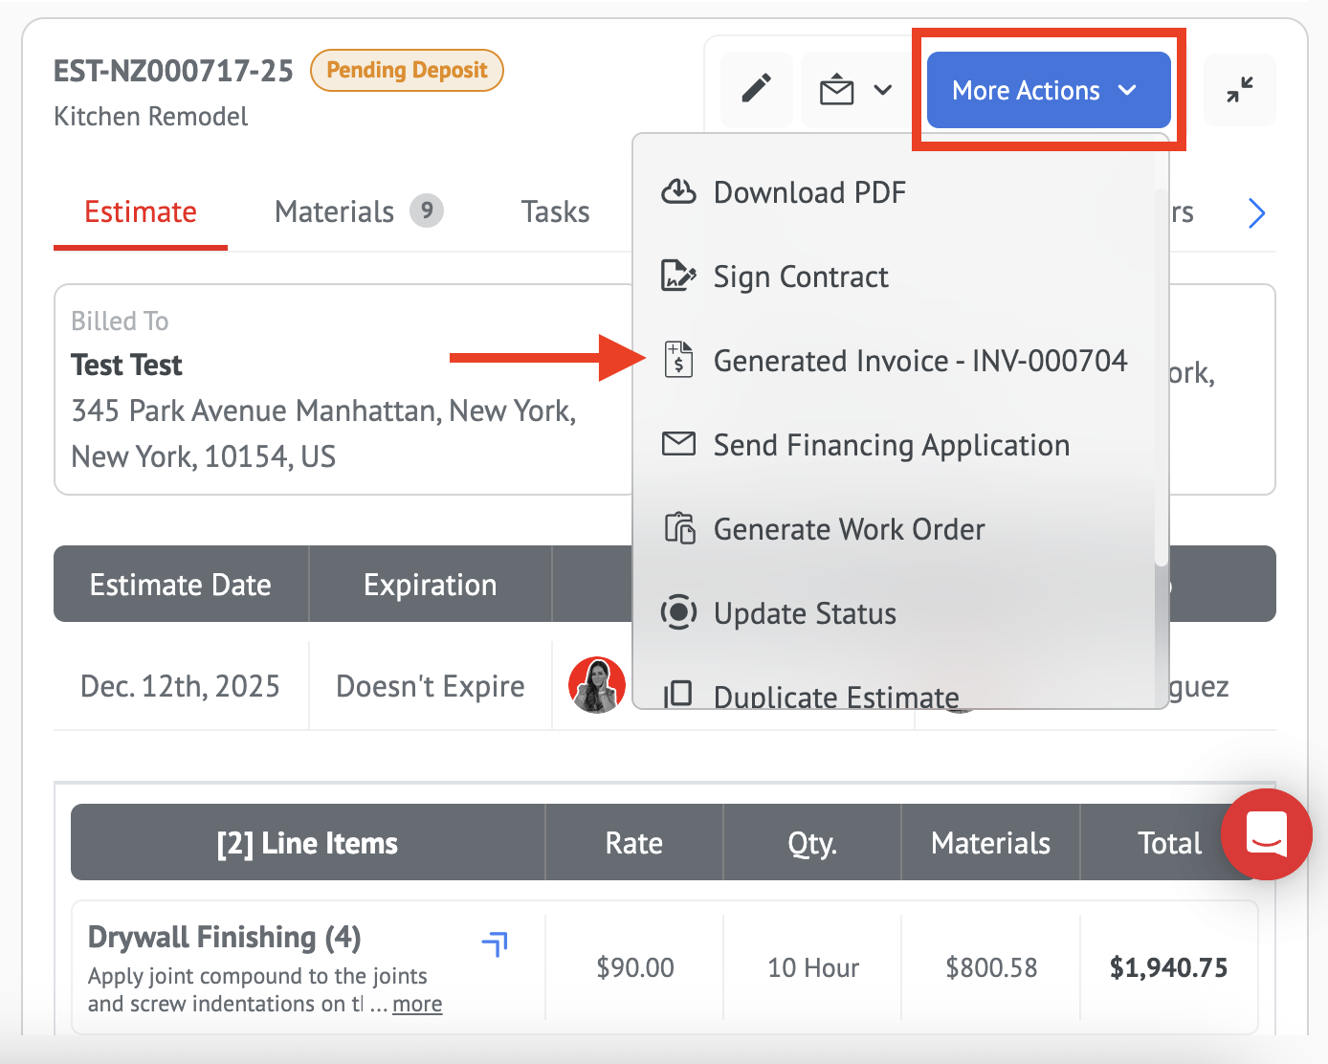Click the Drywall Finishing blue corner-arrow icon
Image resolution: width=1328 pixels, height=1064 pixels.
495,943
